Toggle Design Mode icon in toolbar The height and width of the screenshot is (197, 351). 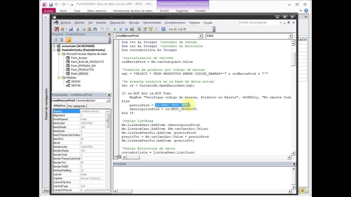pyautogui.click(x=132, y=29)
